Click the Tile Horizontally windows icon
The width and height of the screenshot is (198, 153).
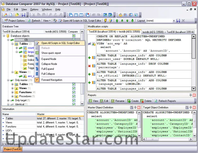coord(76,15)
